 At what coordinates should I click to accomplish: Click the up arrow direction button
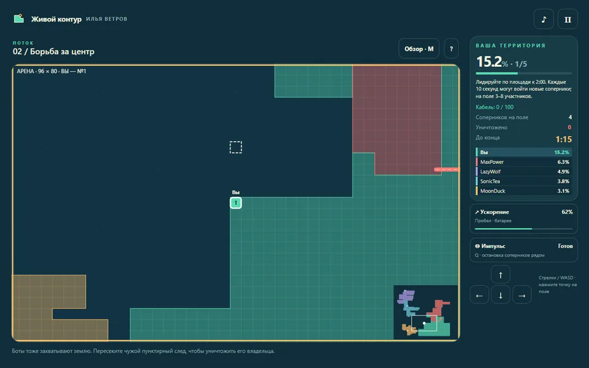(x=501, y=275)
